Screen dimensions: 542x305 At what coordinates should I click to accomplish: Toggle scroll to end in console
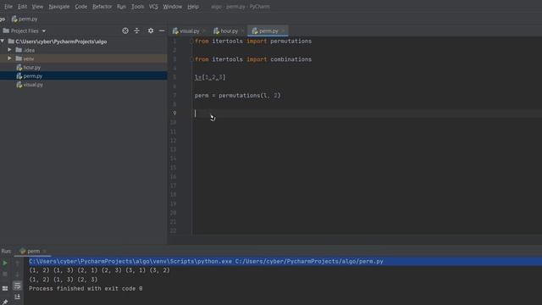(x=17, y=297)
